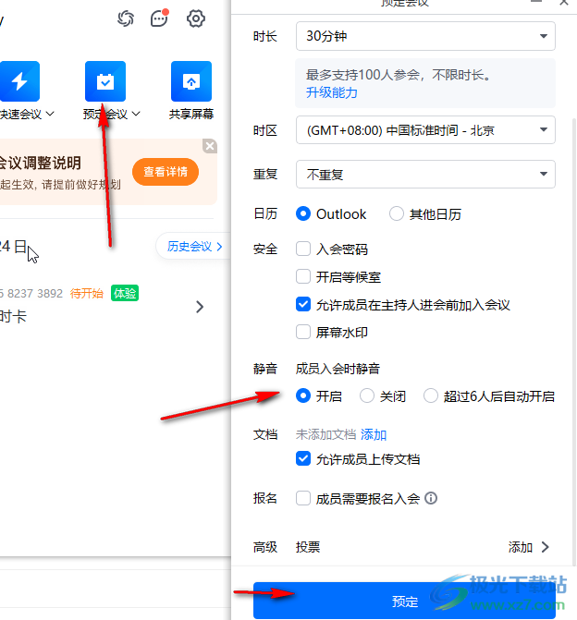Open the 时区 timezone dropdown

click(x=425, y=130)
